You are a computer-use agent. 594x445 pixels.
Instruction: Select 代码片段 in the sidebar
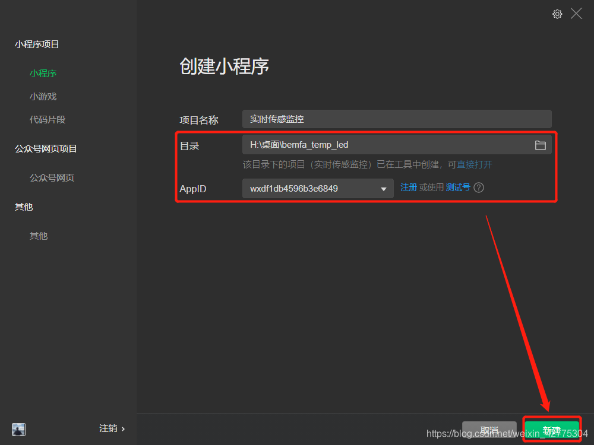pos(48,120)
